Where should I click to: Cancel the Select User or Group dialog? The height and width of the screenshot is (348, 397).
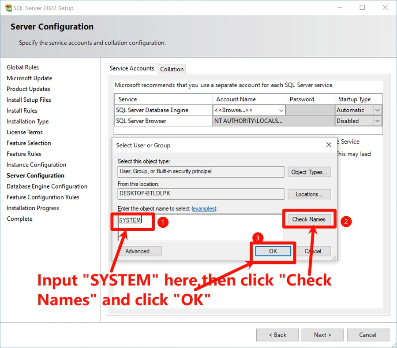click(x=313, y=251)
